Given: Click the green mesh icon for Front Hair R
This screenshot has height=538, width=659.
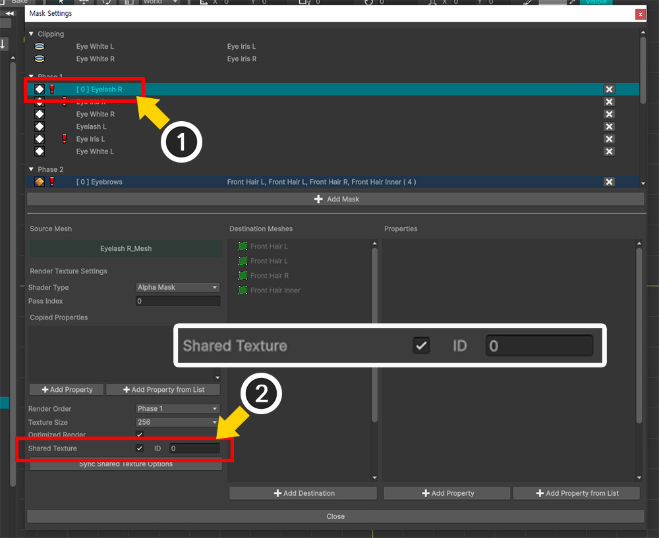Looking at the screenshot, I should tap(243, 275).
